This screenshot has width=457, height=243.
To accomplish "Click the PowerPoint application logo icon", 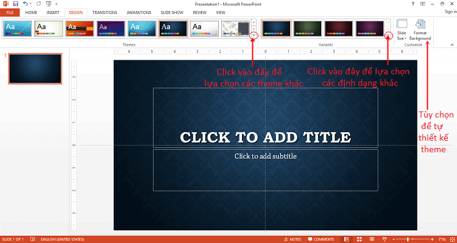I will 6,4.
